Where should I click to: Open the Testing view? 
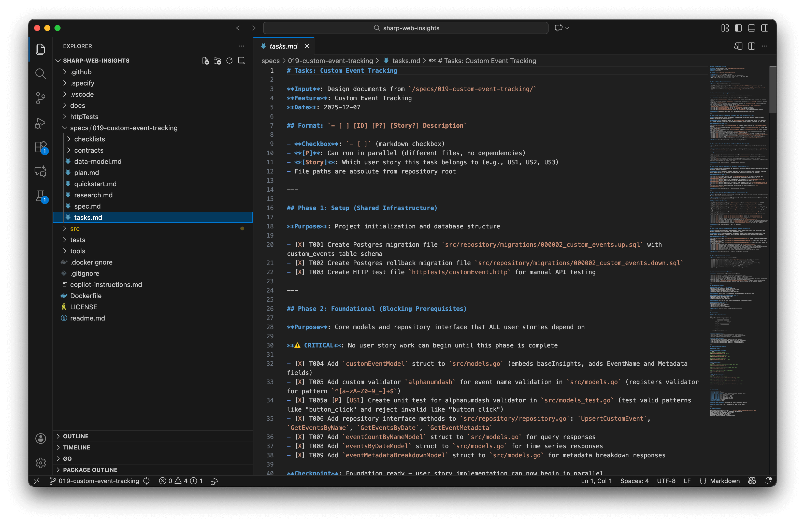pyautogui.click(x=40, y=196)
